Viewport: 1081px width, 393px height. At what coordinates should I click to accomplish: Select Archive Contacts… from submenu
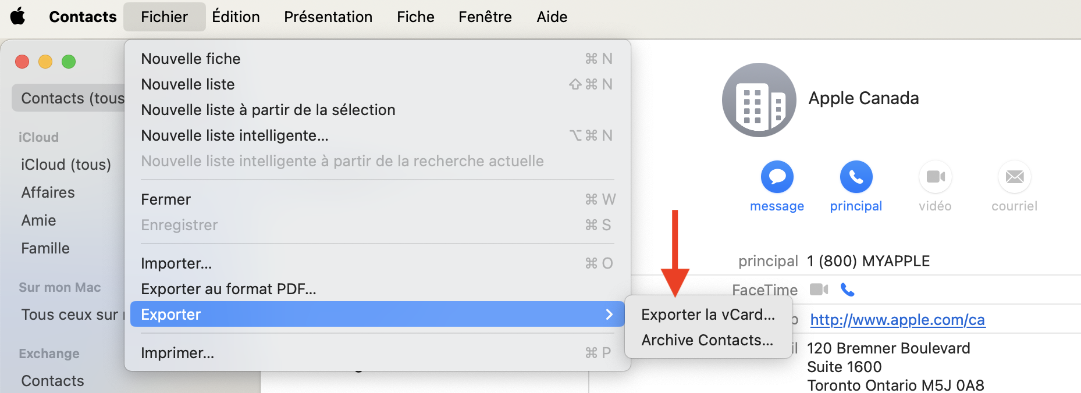[x=707, y=340]
